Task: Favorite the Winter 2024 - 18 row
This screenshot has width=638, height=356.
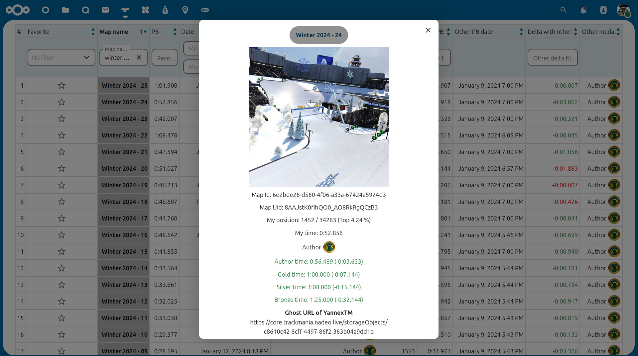Action: point(62,202)
